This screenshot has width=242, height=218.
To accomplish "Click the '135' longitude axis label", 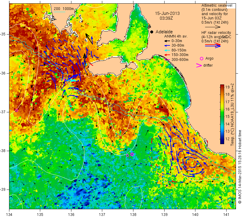I will [x=40, y=215].
